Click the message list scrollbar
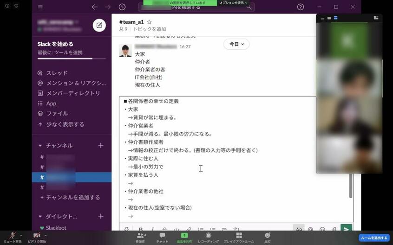393x245 pixels. [351, 186]
